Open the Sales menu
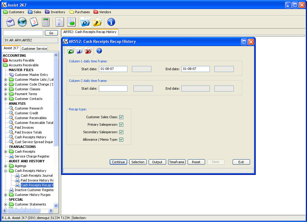Screen dimensions: 307x222 point(34,12)
